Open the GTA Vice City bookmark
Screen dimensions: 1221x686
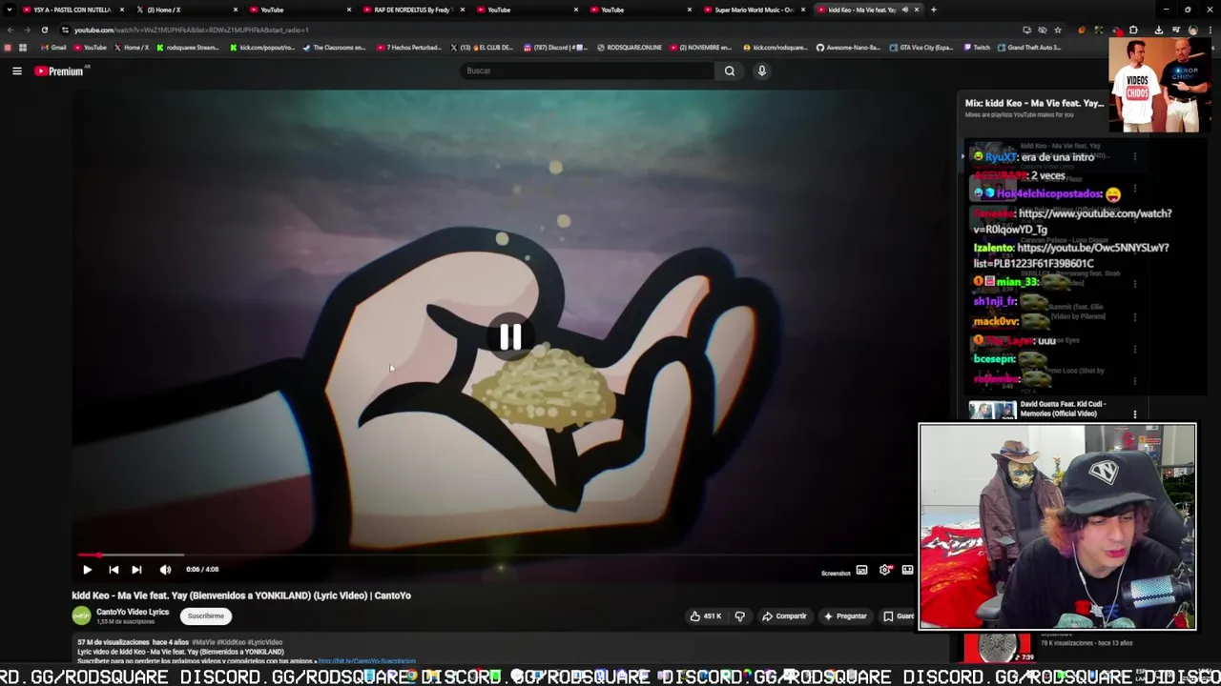coord(922,48)
